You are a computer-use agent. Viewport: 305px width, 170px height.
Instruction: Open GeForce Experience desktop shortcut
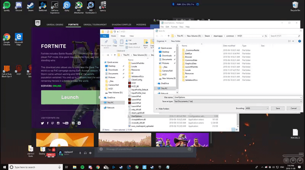(x=55, y=7)
